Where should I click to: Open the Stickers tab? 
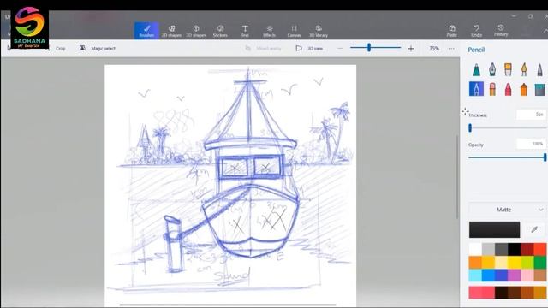(x=220, y=31)
